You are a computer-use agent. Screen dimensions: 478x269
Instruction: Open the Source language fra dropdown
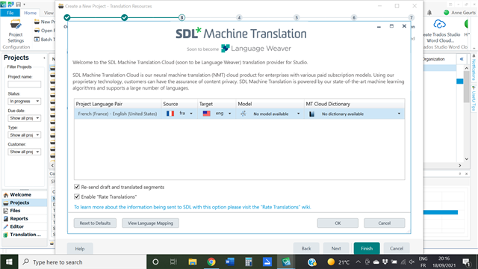pyautogui.click(x=191, y=114)
